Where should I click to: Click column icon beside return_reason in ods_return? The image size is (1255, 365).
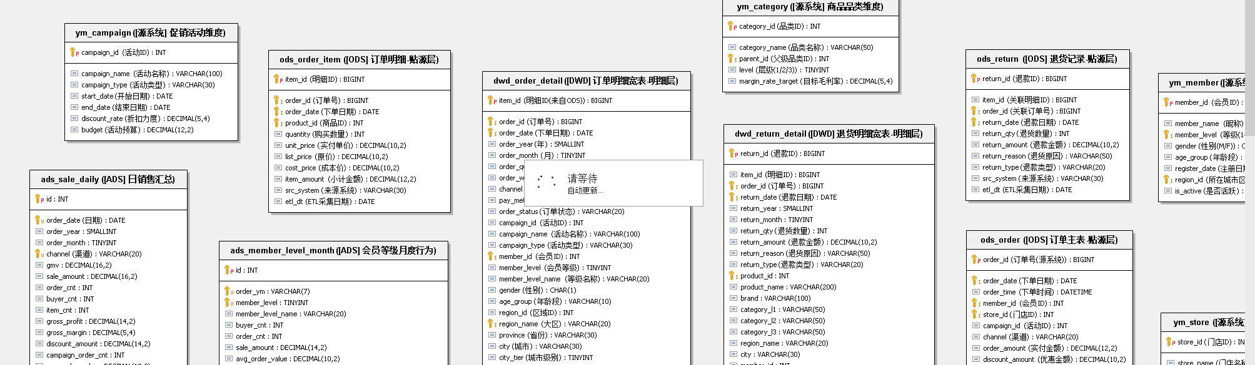[x=975, y=156]
